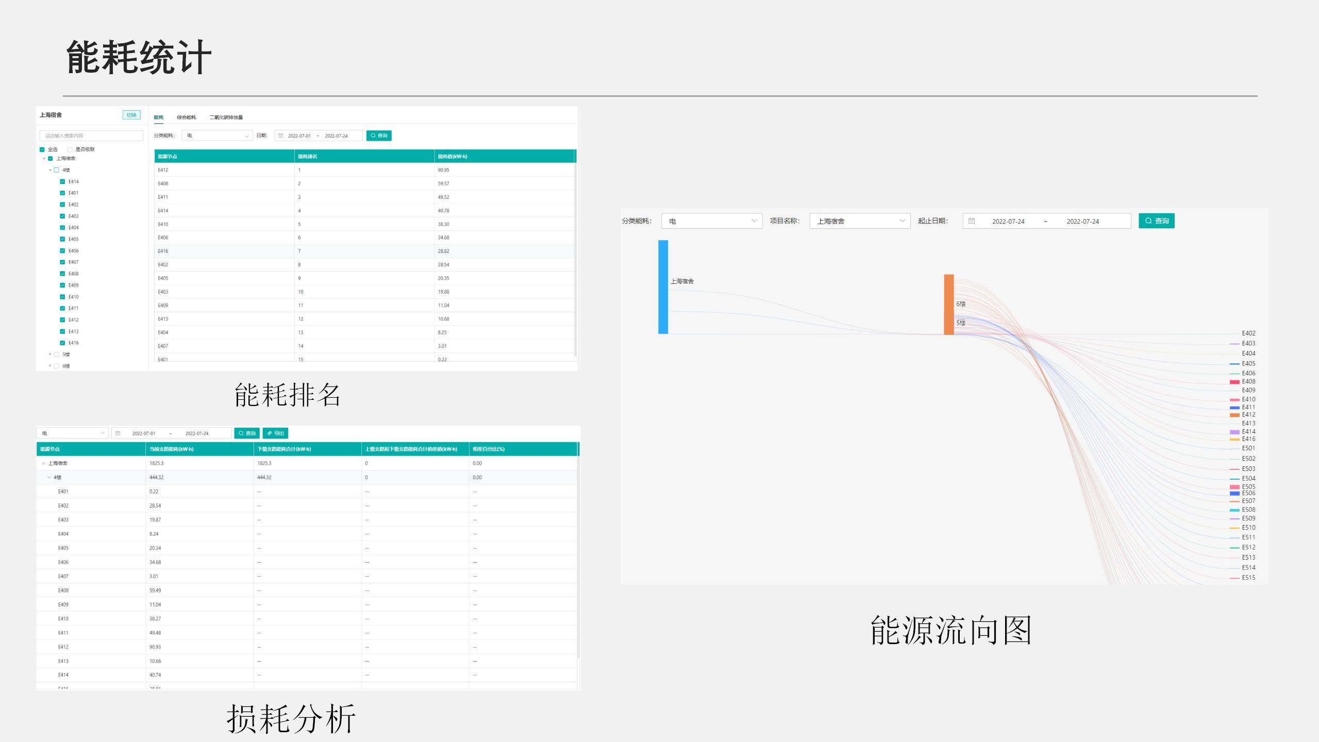Click calendar icon in ranking panel date field
This screenshot has height=742, width=1319.
coord(281,136)
